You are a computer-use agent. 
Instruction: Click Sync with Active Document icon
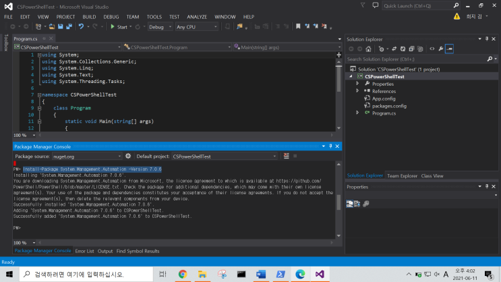tap(394, 49)
